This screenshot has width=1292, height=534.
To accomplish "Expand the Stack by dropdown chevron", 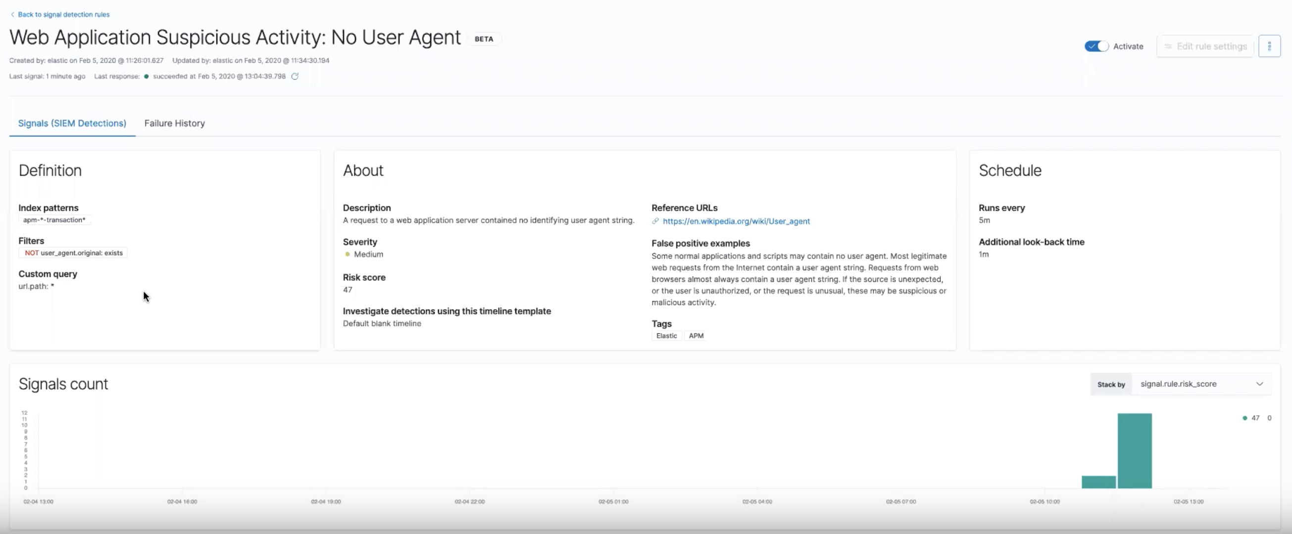I will point(1259,384).
